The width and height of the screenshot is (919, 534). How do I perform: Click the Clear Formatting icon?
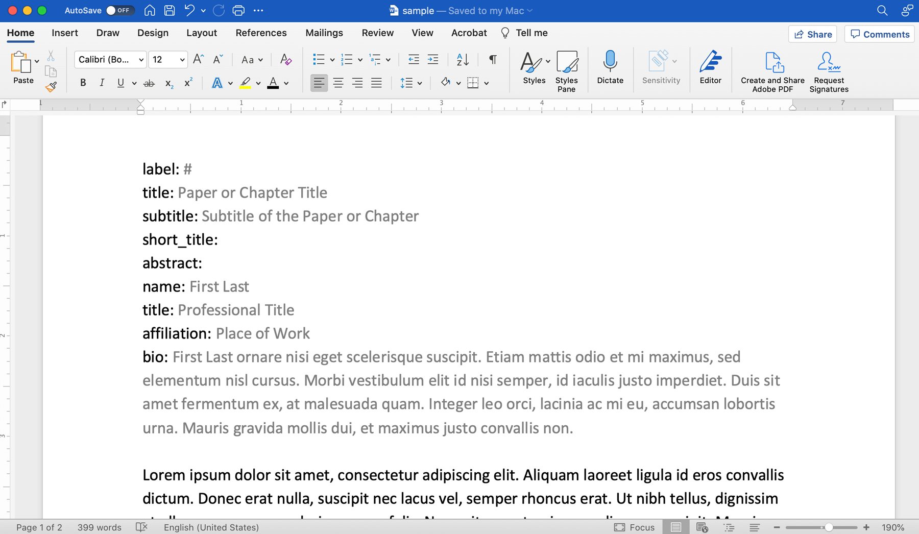[286, 60]
